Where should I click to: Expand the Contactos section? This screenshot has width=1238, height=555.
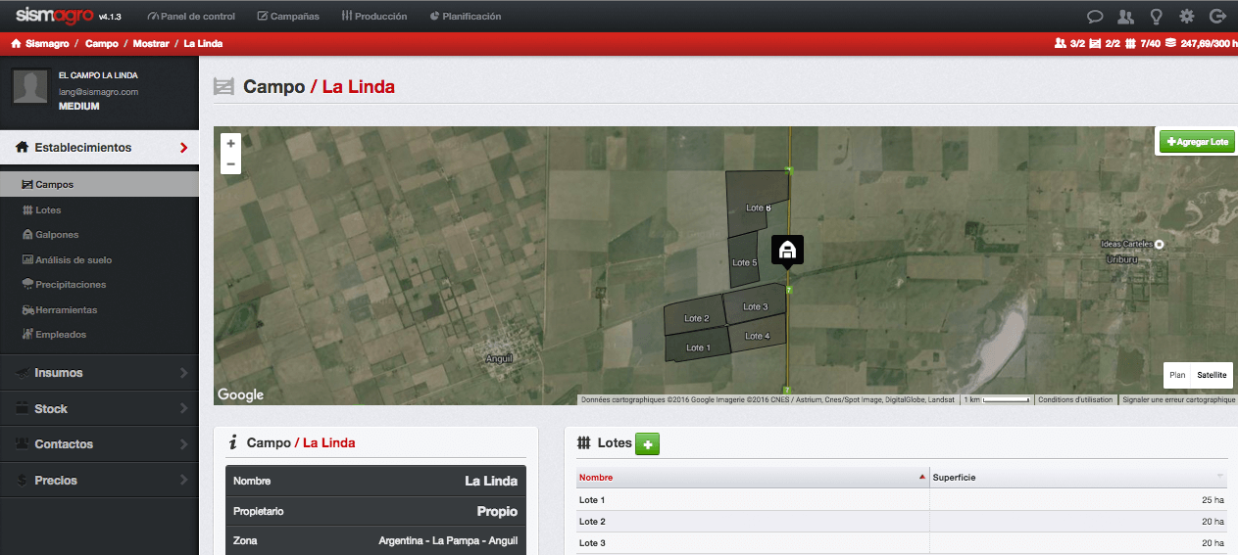click(99, 444)
